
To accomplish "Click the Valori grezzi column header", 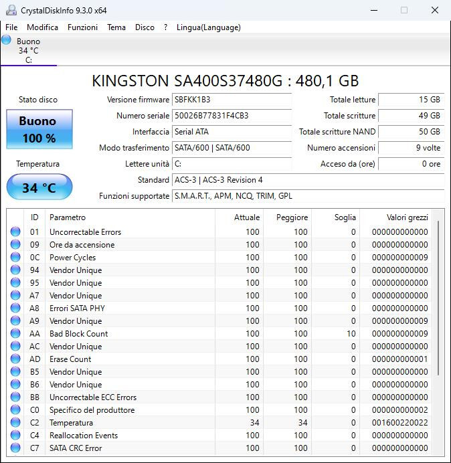I will (395, 217).
